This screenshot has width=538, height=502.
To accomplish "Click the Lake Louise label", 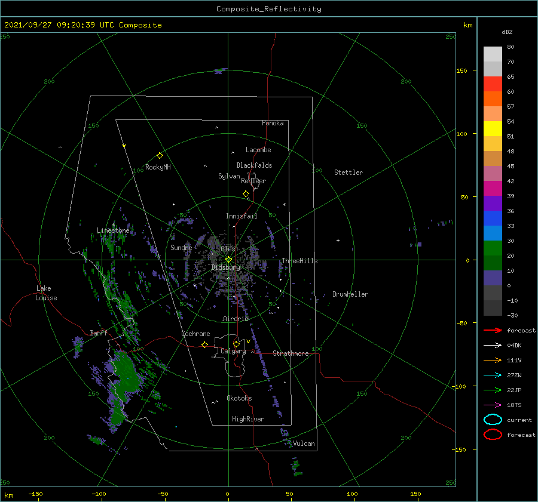I will 46,293.
